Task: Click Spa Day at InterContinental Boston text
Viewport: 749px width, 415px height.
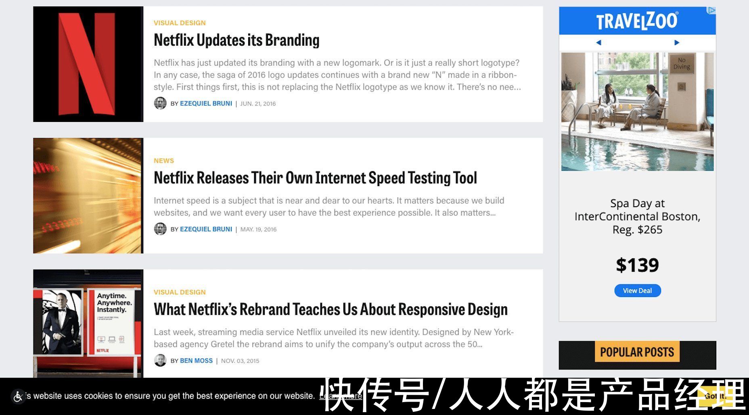Action: click(x=637, y=216)
